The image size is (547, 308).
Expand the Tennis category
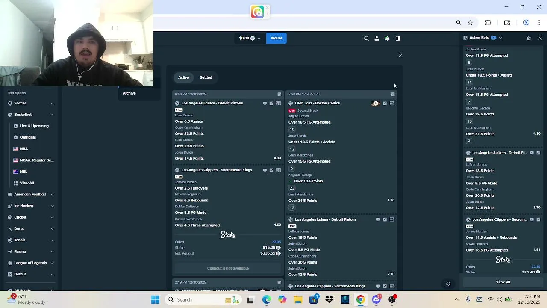pyautogui.click(x=52, y=240)
